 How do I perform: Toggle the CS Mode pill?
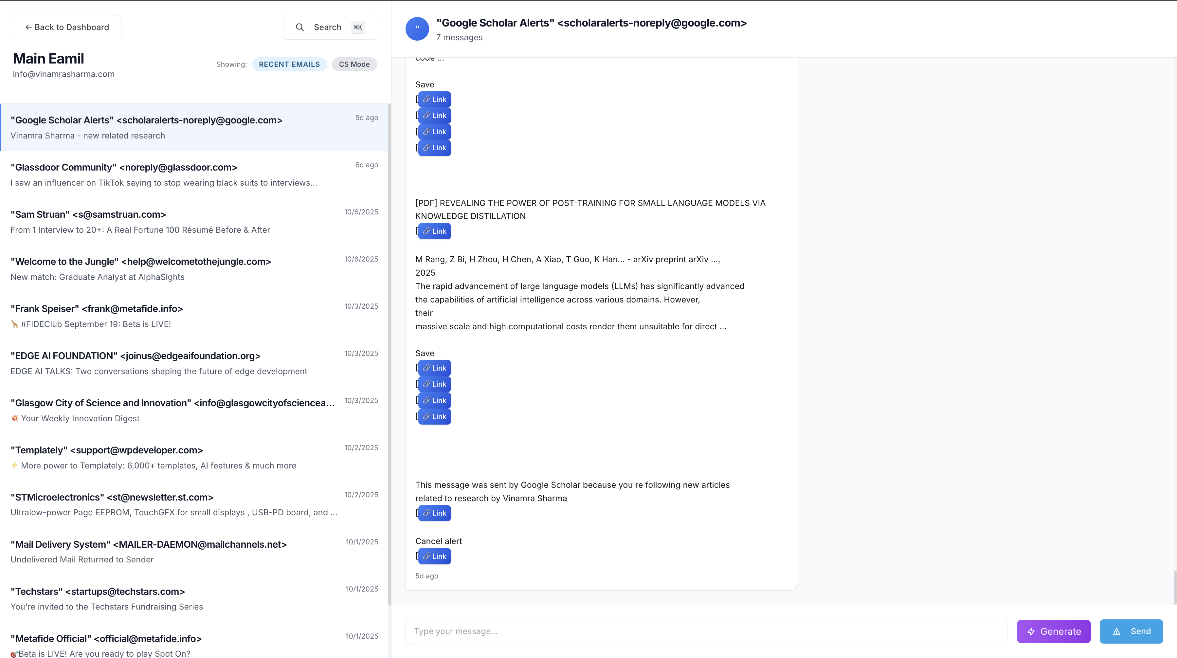click(354, 64)
